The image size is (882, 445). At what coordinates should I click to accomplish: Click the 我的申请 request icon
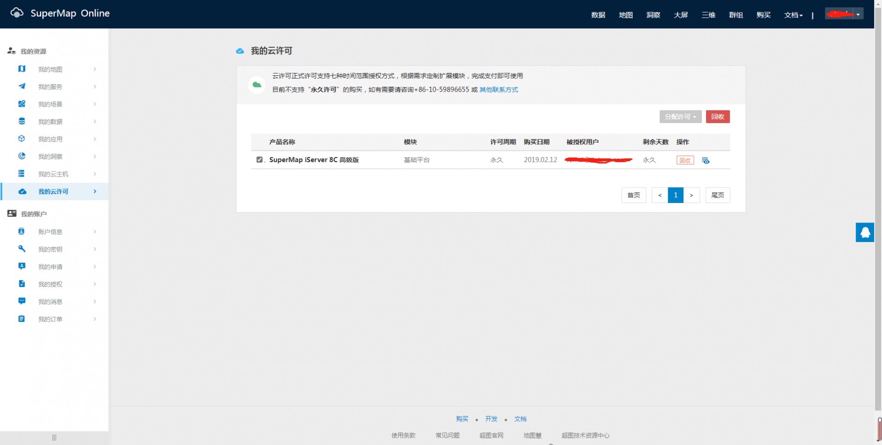(22, 266)
